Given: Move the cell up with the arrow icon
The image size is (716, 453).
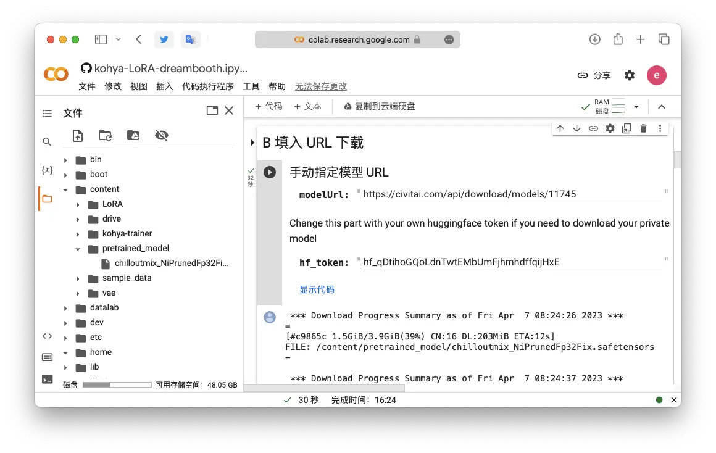Looking at the screenshot, I should point(560,128).
